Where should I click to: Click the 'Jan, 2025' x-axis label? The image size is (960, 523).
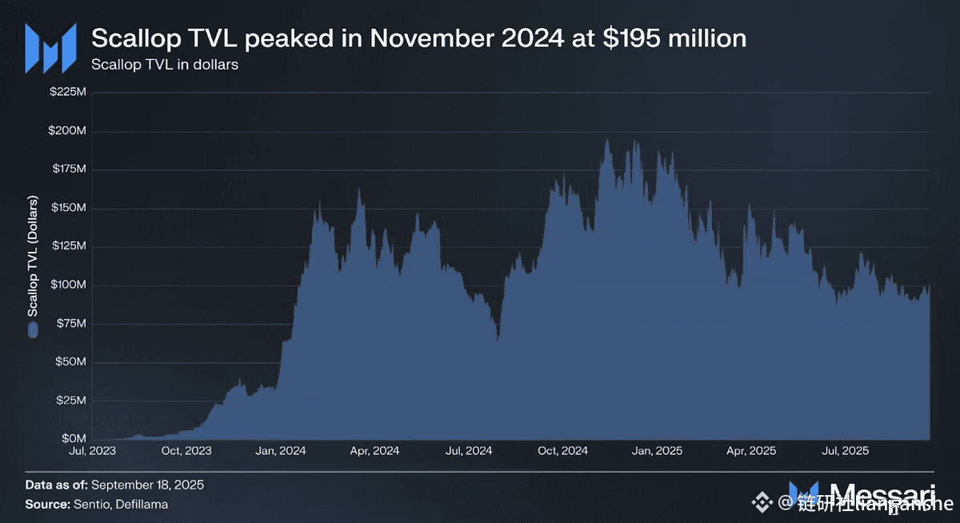click(658, 451)
